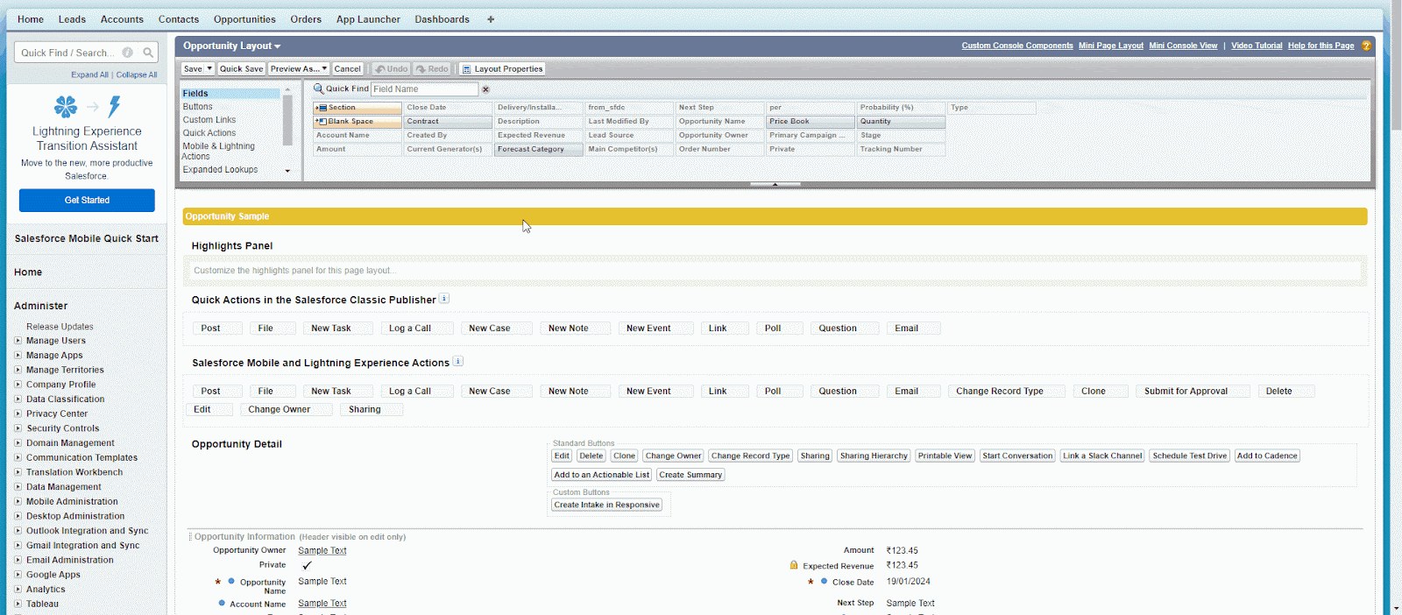The image size is (1402, 615).
Task: Select the App Launcher tab
Action: click(368, 19)
